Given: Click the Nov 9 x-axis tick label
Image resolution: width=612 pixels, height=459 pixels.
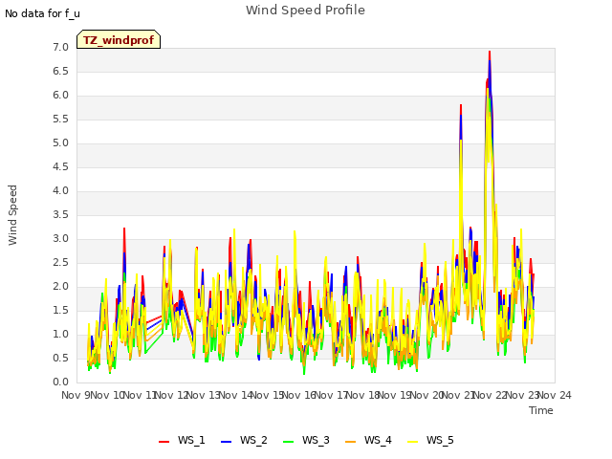Looking at the screenshot, I should [x=76, y=395].
